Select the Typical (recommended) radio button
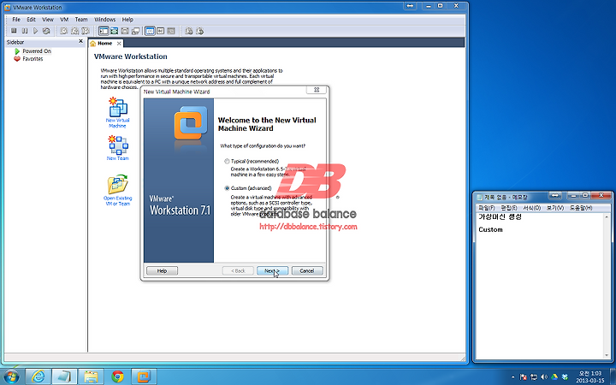The height and width of the screenshot is (385, 616). click(x=227, y=161)
